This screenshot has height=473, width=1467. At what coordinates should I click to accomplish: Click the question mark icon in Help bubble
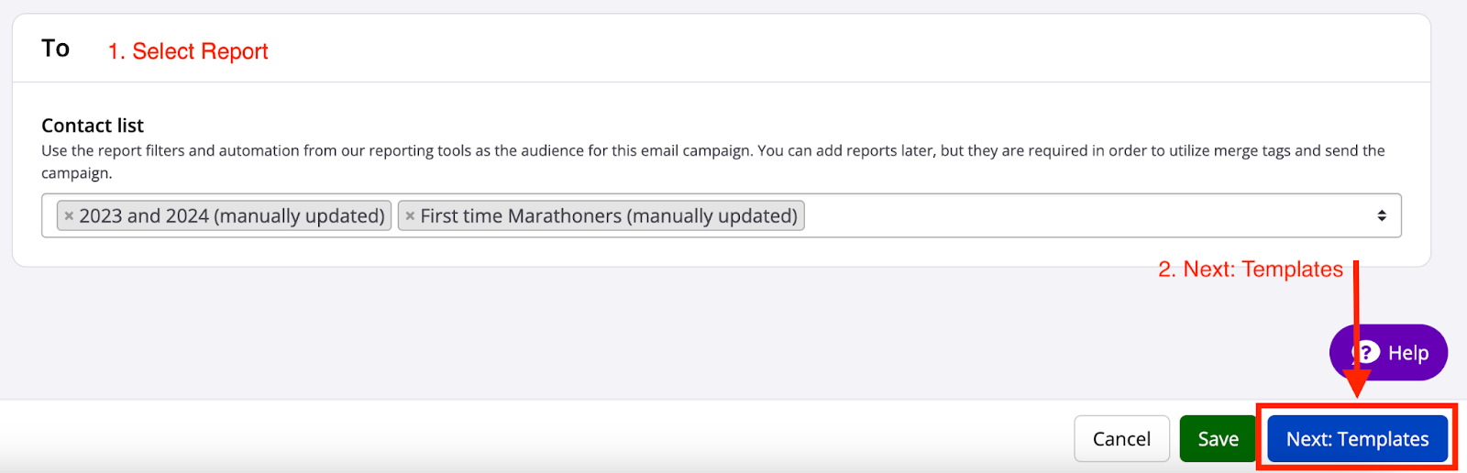point(1367,352)
